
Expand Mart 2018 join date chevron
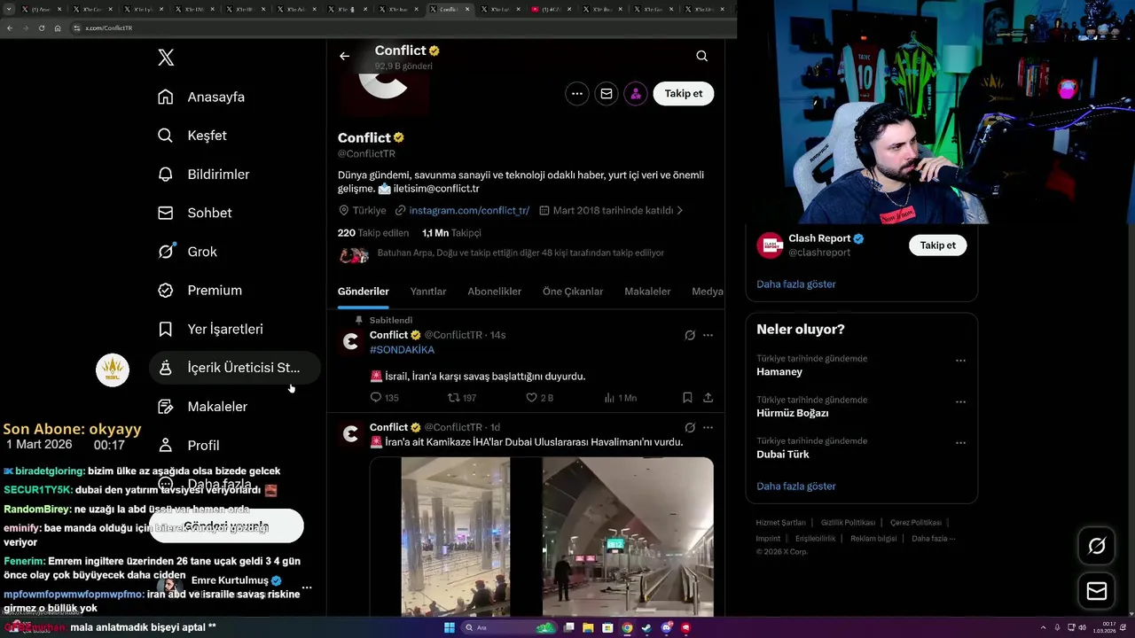point(679,211)
